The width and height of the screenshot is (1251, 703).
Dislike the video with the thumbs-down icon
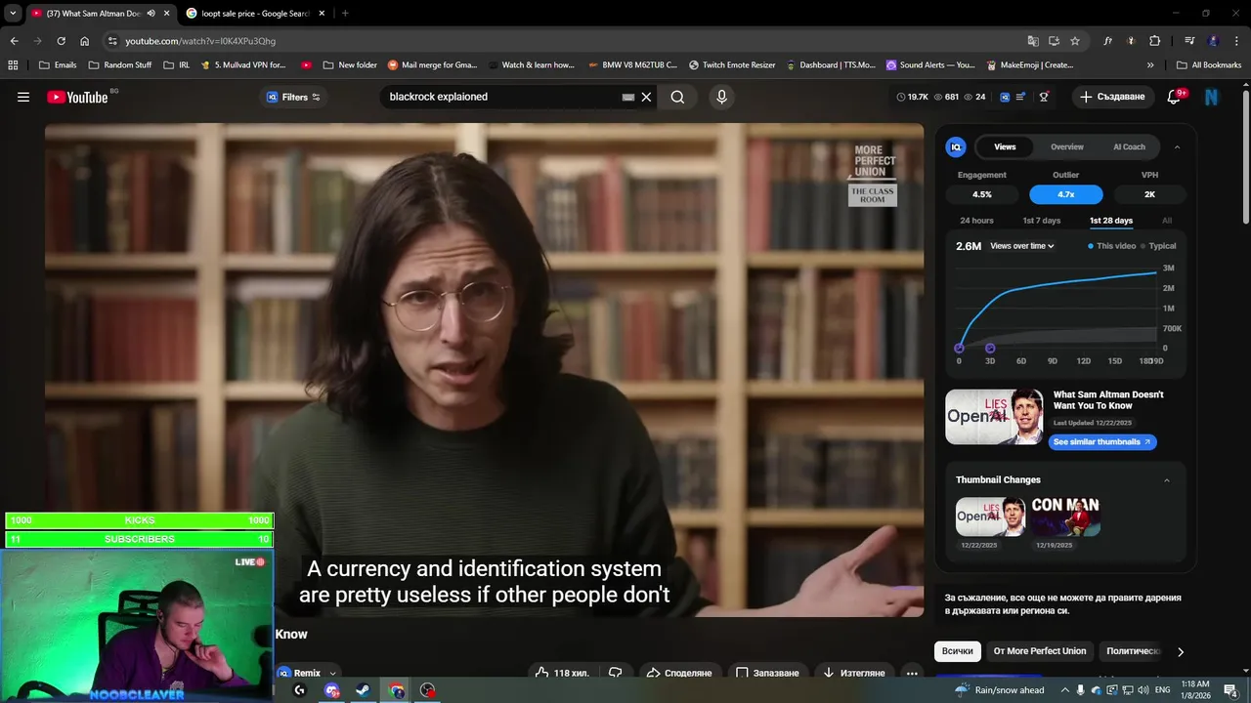[x=616, y=673]
